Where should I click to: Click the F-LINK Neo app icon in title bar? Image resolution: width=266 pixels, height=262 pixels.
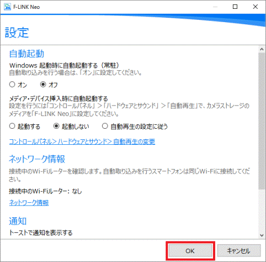click(x=7, y=7)
